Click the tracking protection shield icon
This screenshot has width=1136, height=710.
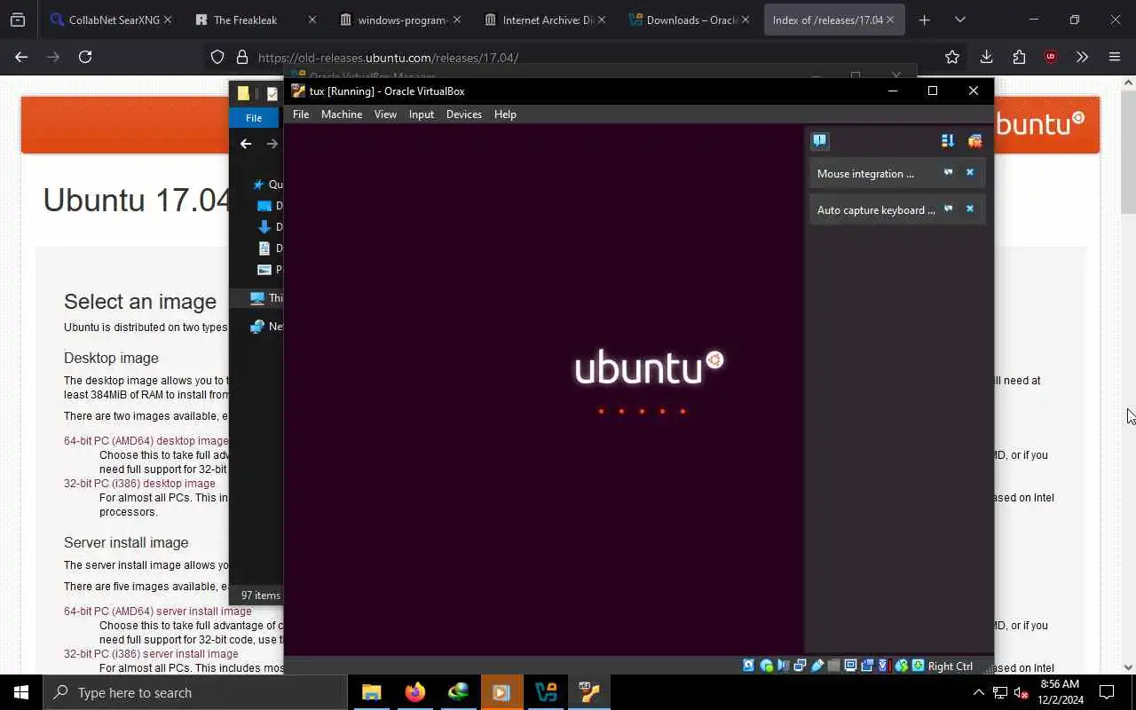point(217,57)
